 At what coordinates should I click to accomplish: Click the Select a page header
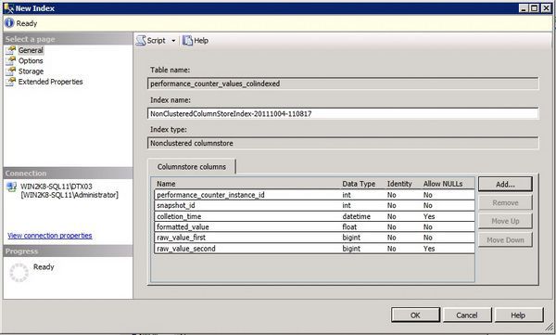point(68,39)
